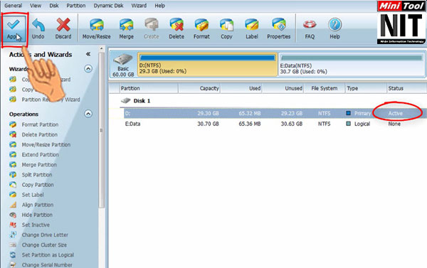The width and height of the screenshot is (427, 268).
Task: Sort by the Capacity column header
Action: click(x=199, y=88)
